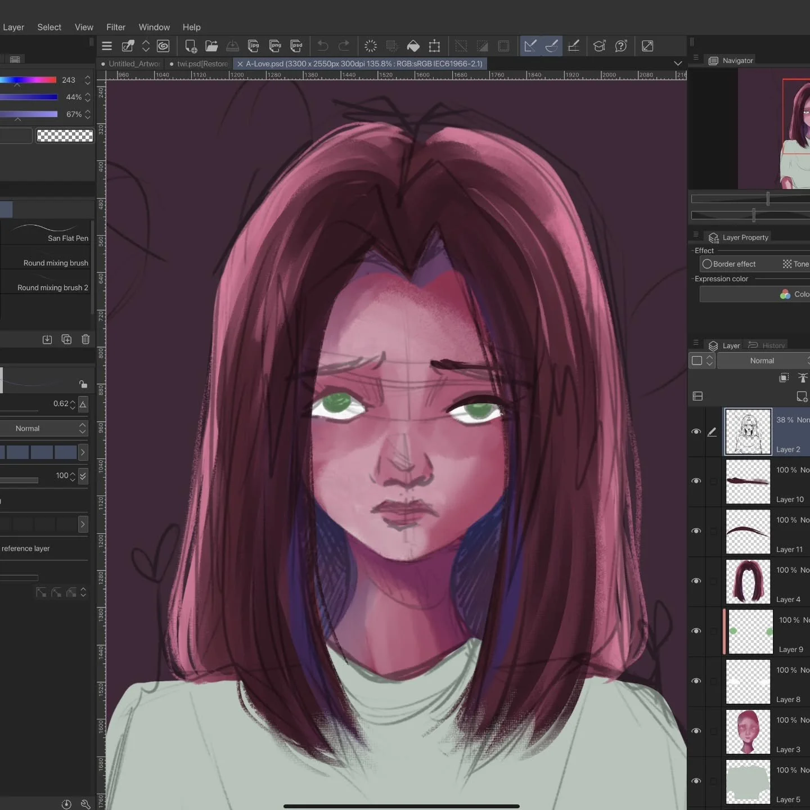Delete the selected brush
The image size is (810, 810).
point(85,339)
